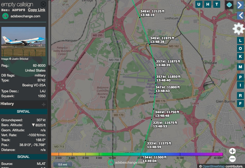The image size is (245, 168).
Task: Click the Glen Burnie map label
Action: click(225, 101)
